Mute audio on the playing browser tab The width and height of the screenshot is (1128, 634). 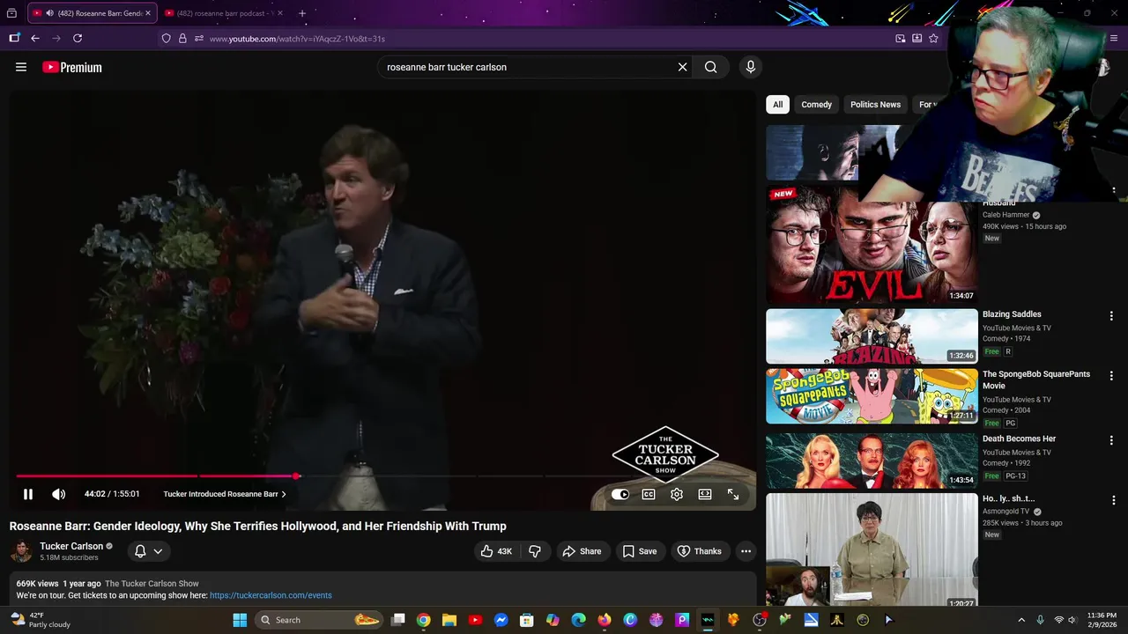click(49, 13)
